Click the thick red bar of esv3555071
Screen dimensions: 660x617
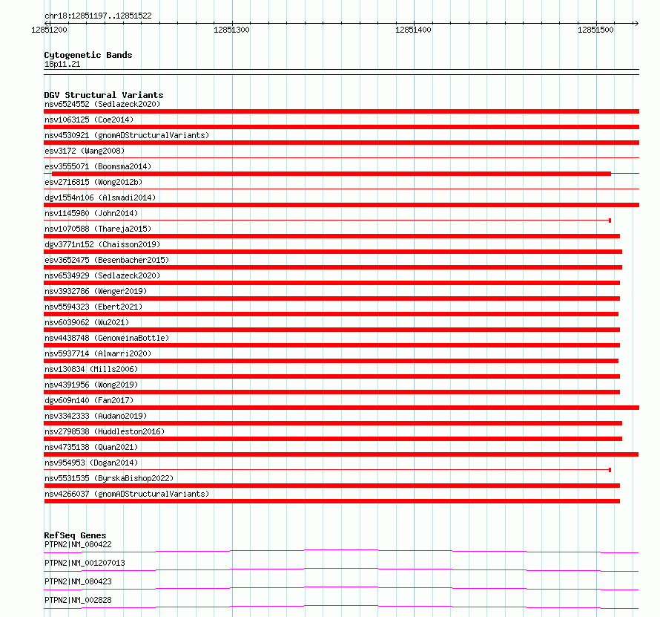pyautogui.click(x=331, y=174)
